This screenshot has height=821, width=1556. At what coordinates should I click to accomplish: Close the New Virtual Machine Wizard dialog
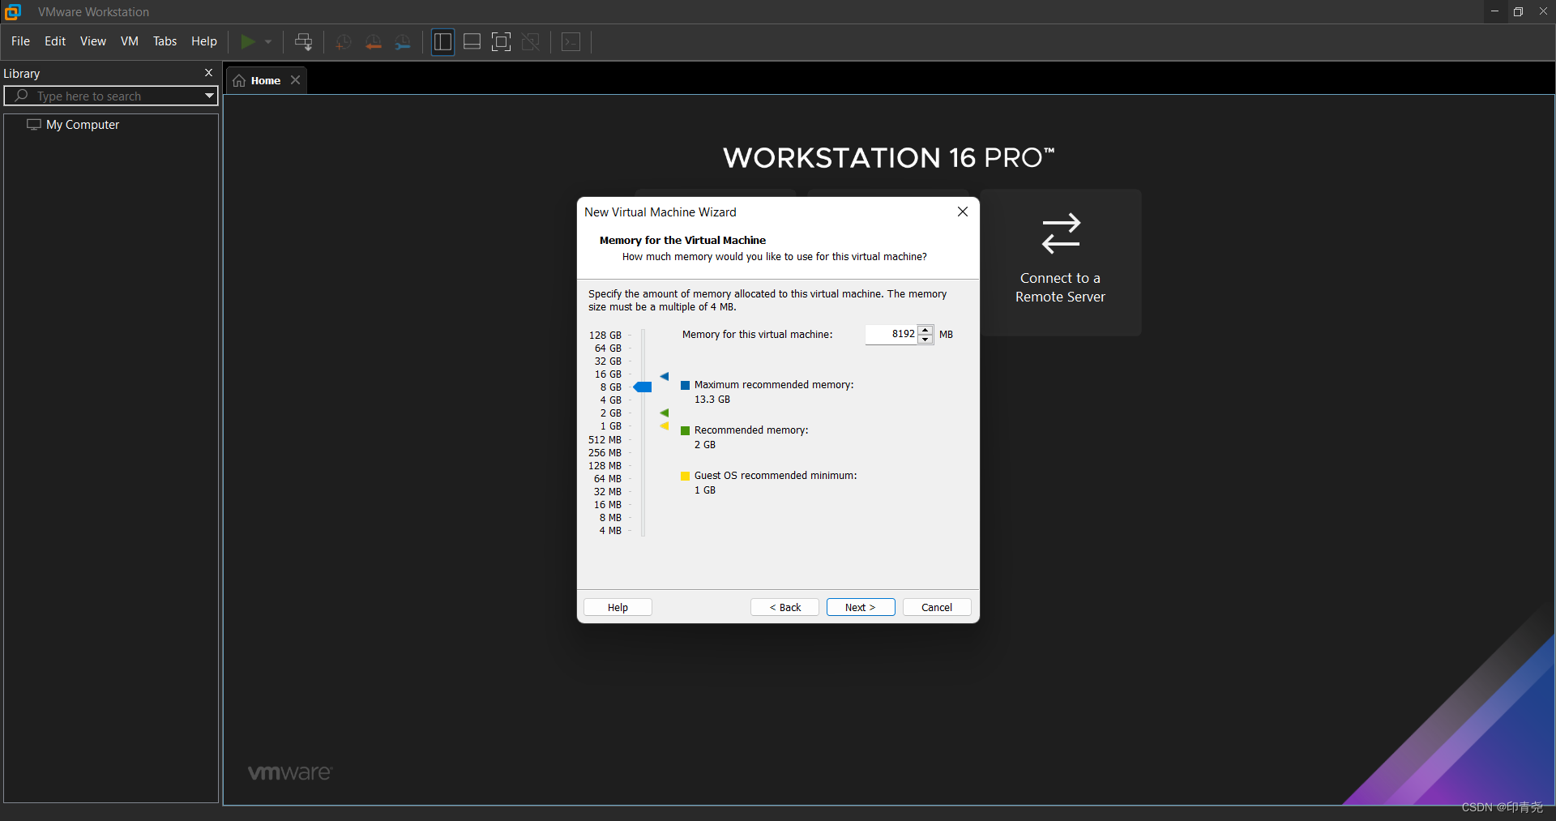pyautogui.click(x=963, y=212)
